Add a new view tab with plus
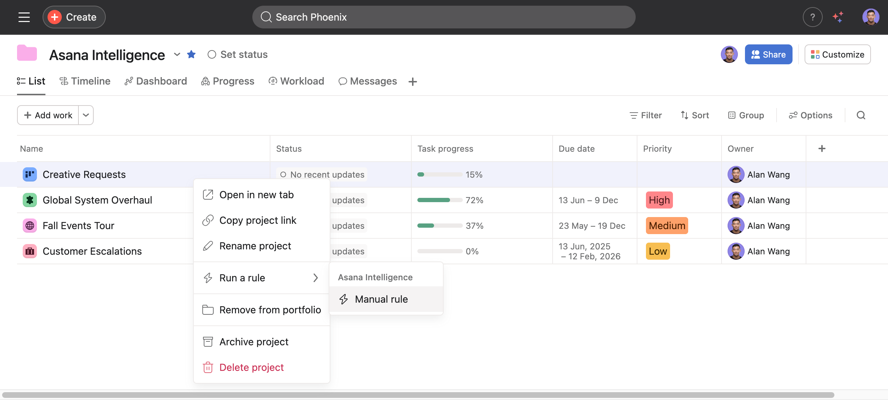 click(412, 82)
